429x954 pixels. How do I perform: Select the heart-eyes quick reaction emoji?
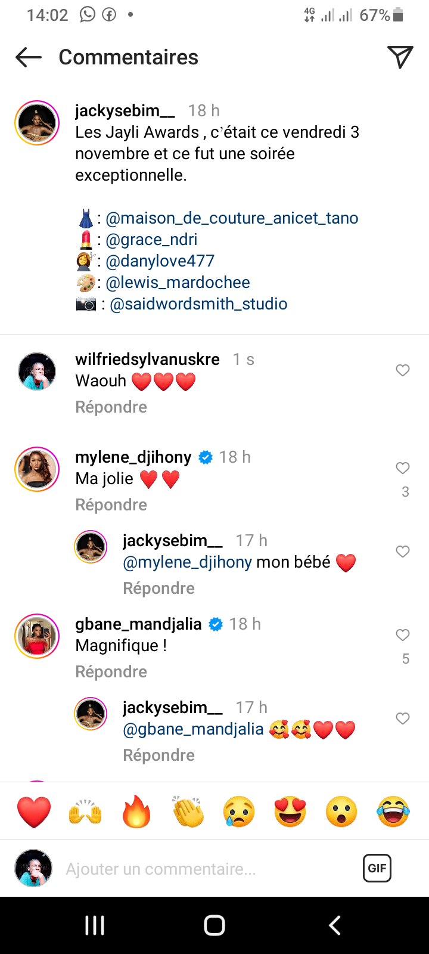(290, 811)
